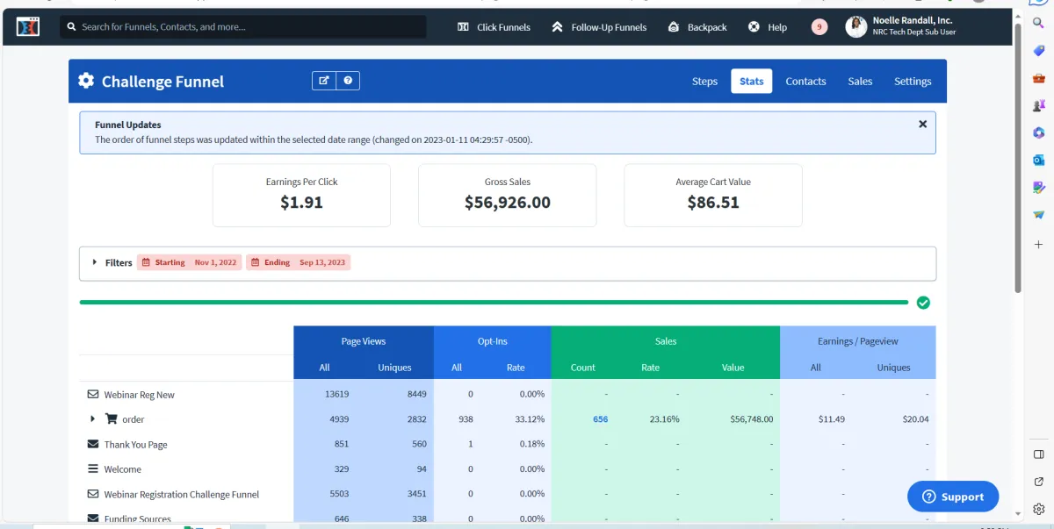Click the Ending Sep 13, 2023 date filter

[x=298, y=262]
